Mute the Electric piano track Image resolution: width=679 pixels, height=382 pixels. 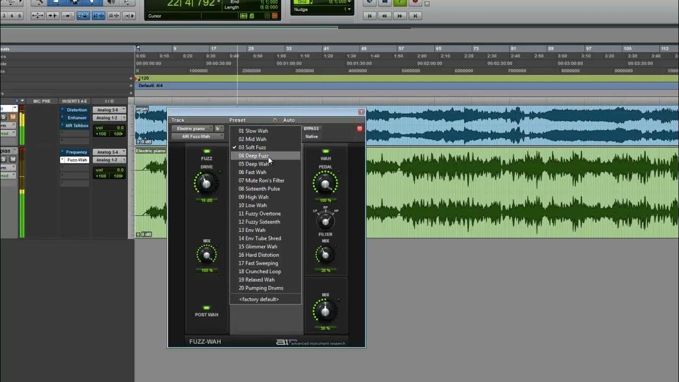pos(13,159)
